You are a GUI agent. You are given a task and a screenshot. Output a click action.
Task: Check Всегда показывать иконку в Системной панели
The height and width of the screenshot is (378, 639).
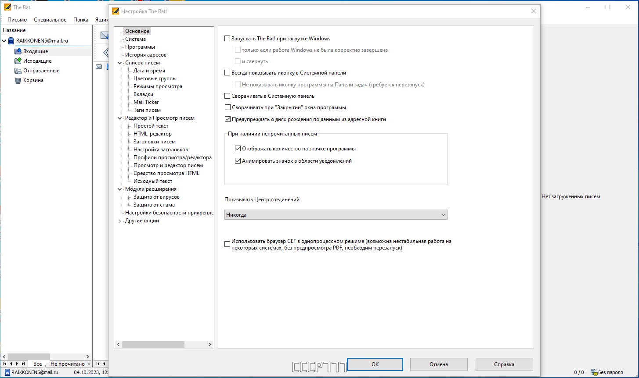pyautogui.click(x=227, y=73)
